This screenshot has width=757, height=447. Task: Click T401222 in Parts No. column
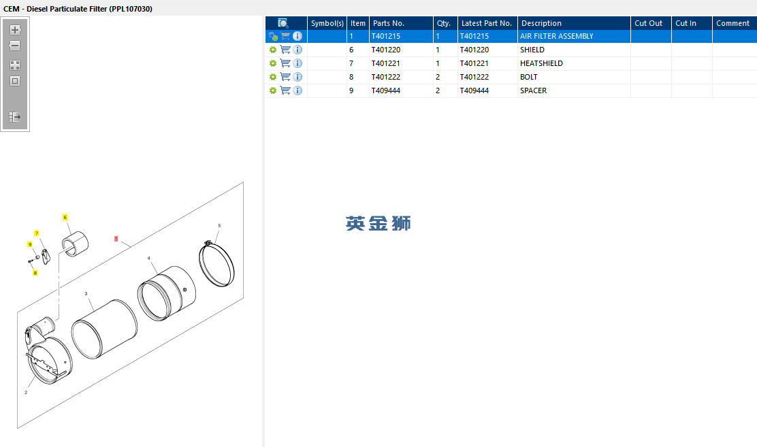point(386,77)
